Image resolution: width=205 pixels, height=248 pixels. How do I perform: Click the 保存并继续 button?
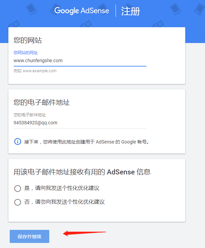[x=29, y=236]
